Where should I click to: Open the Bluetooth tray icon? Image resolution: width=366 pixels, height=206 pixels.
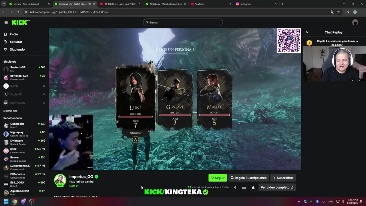point(317,201)
